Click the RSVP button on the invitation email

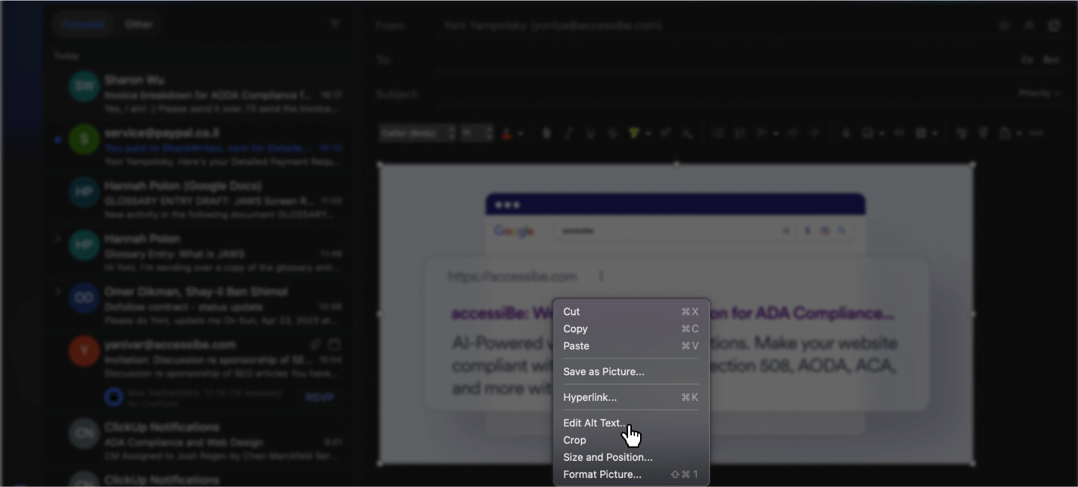[x=320, y=397]
